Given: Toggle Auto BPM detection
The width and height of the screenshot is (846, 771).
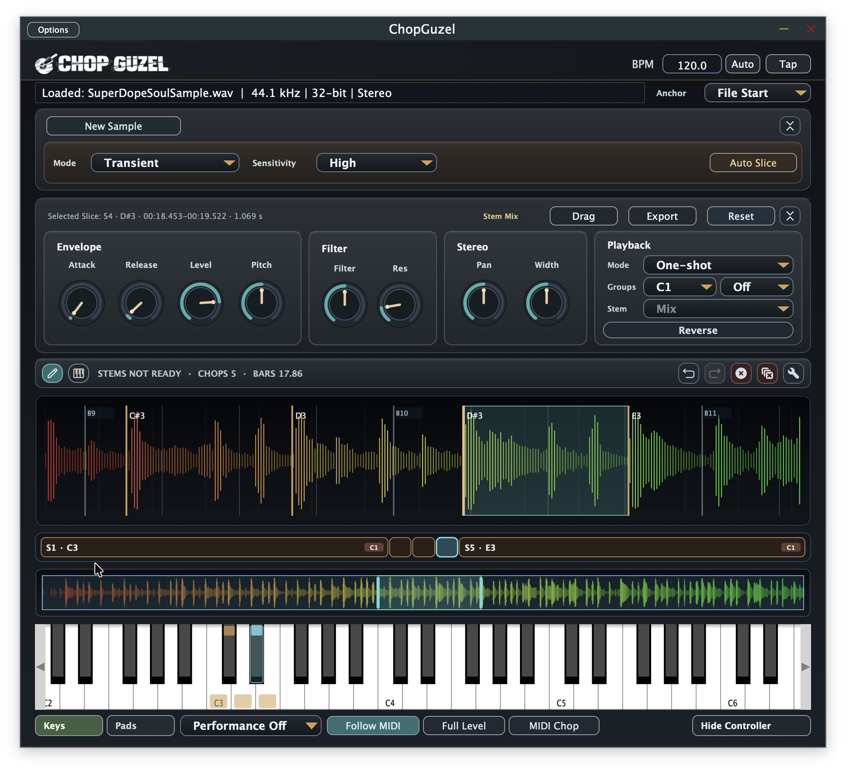Looking at the screenshot, I should [742, 64].
